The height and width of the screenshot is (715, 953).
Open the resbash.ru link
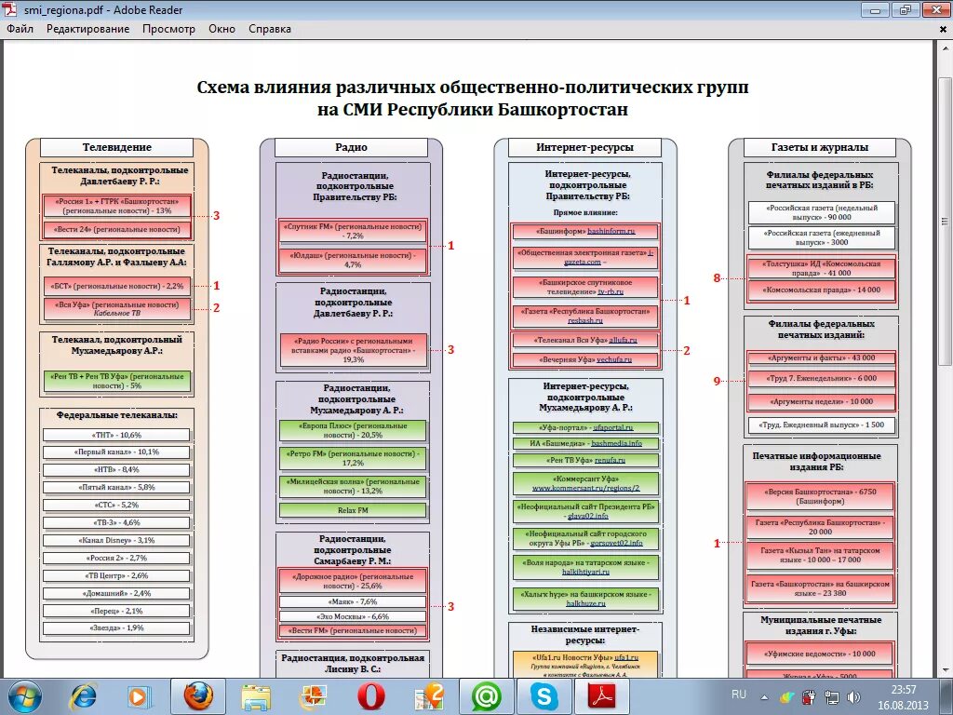[584, 320]
